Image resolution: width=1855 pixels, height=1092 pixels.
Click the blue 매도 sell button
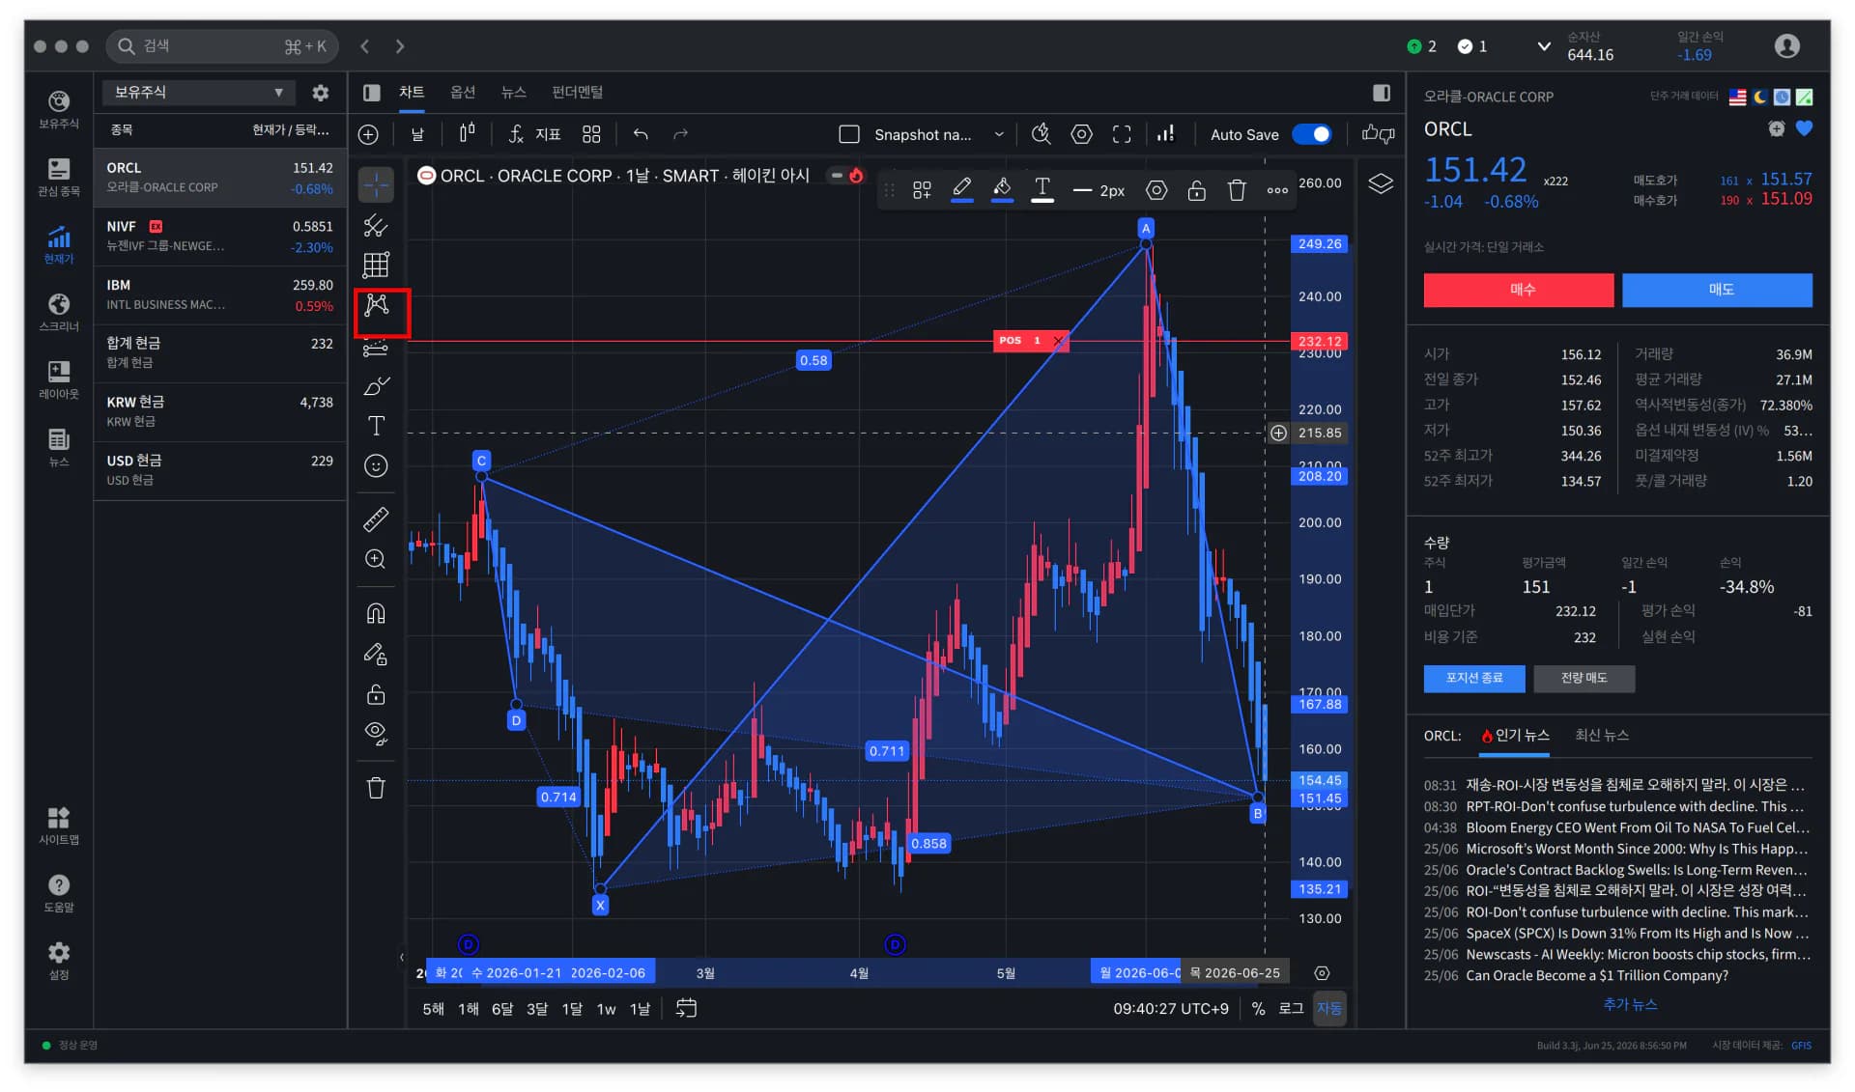click(1717, 290)
